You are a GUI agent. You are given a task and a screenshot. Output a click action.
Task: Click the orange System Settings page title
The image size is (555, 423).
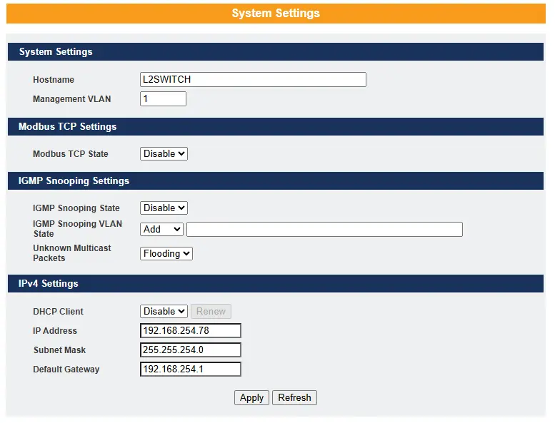[276, 14]
